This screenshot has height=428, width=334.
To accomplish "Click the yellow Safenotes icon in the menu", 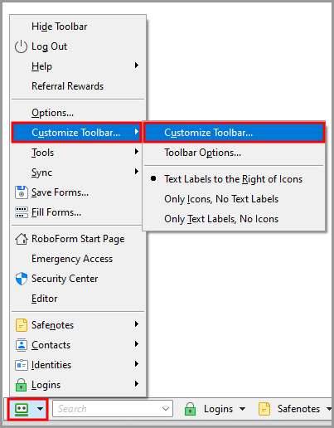I will click(x=22, y=325).
